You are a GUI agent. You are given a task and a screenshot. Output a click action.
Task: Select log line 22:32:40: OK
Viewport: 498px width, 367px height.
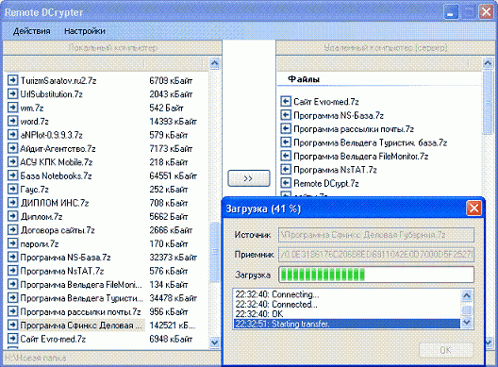pos(258,314)
